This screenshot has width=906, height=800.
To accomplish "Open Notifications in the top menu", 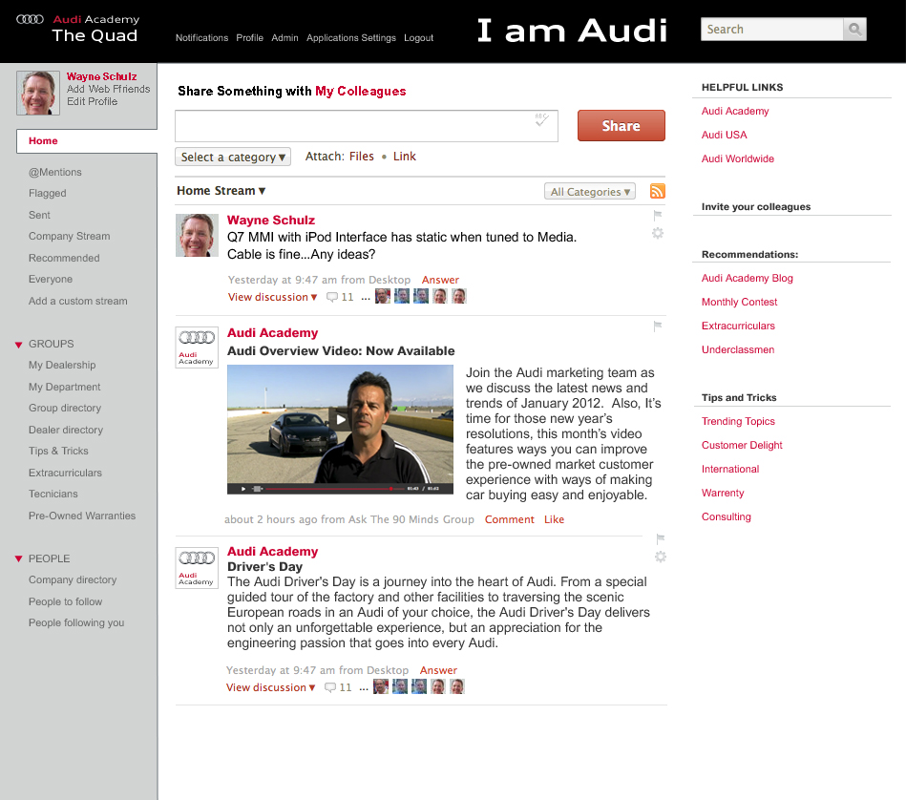I will [201, 37].
